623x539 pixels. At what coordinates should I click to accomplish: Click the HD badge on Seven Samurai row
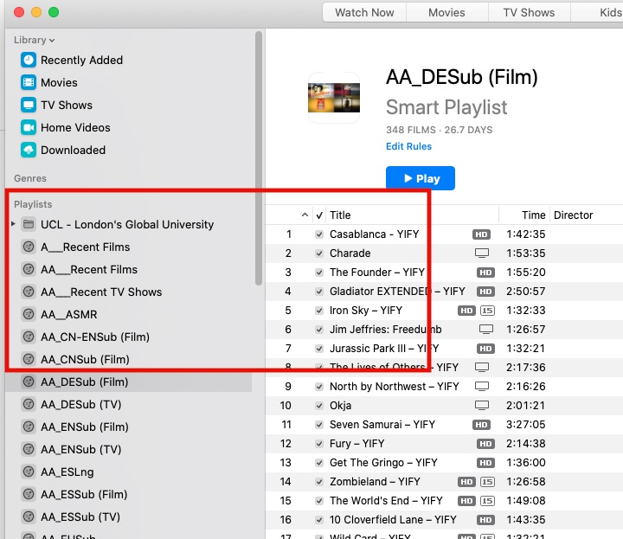[481, 425]
